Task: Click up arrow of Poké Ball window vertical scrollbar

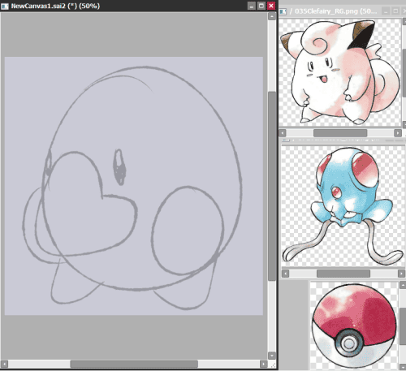Action: (403, 285)
